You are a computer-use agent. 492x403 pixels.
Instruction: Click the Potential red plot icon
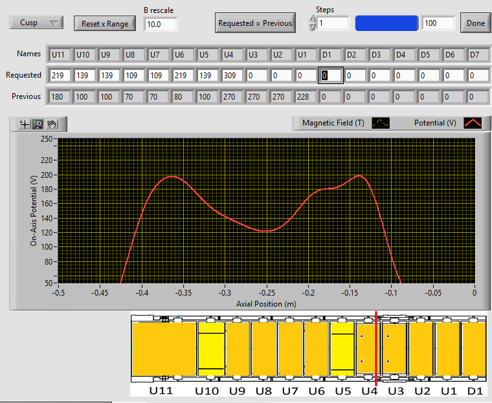tap(473, 123)
